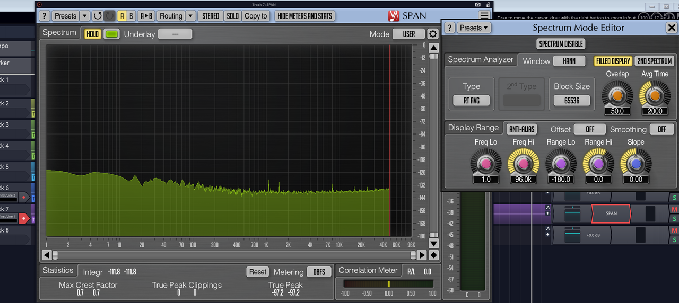Viewport: 679px width, 303px height.
Task: Open Window HANN selector
Action: [569, 61]
